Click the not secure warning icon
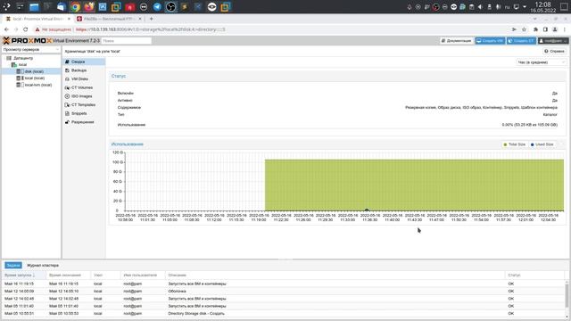571x321 pixels. coord(37,29)
